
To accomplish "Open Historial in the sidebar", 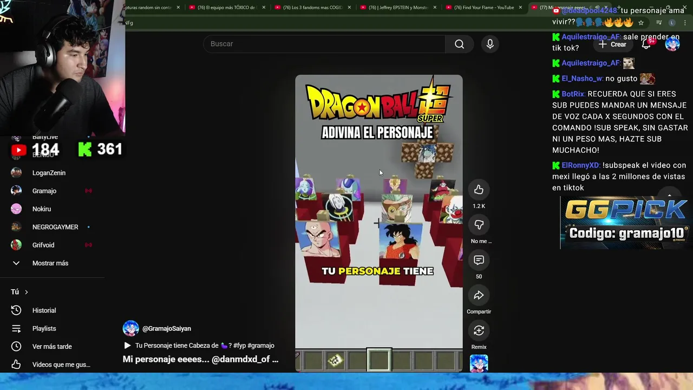I will [x=44, y=310].
